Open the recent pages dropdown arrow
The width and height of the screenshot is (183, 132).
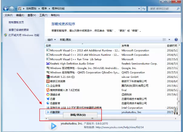(x=16, y=9)
